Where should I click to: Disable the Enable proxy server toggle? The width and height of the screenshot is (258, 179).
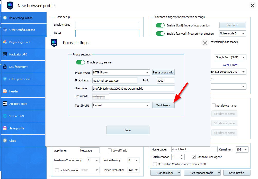click(81, 62)
